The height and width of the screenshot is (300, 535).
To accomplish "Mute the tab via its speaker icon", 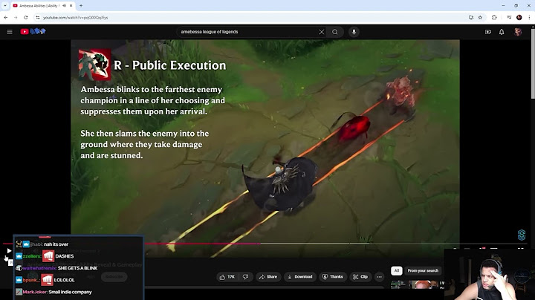I will point(65,5).
